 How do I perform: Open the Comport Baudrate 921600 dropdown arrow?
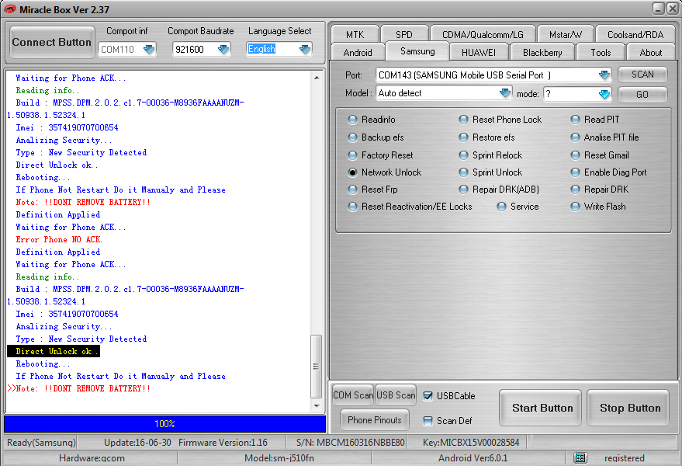click(223, 49)
